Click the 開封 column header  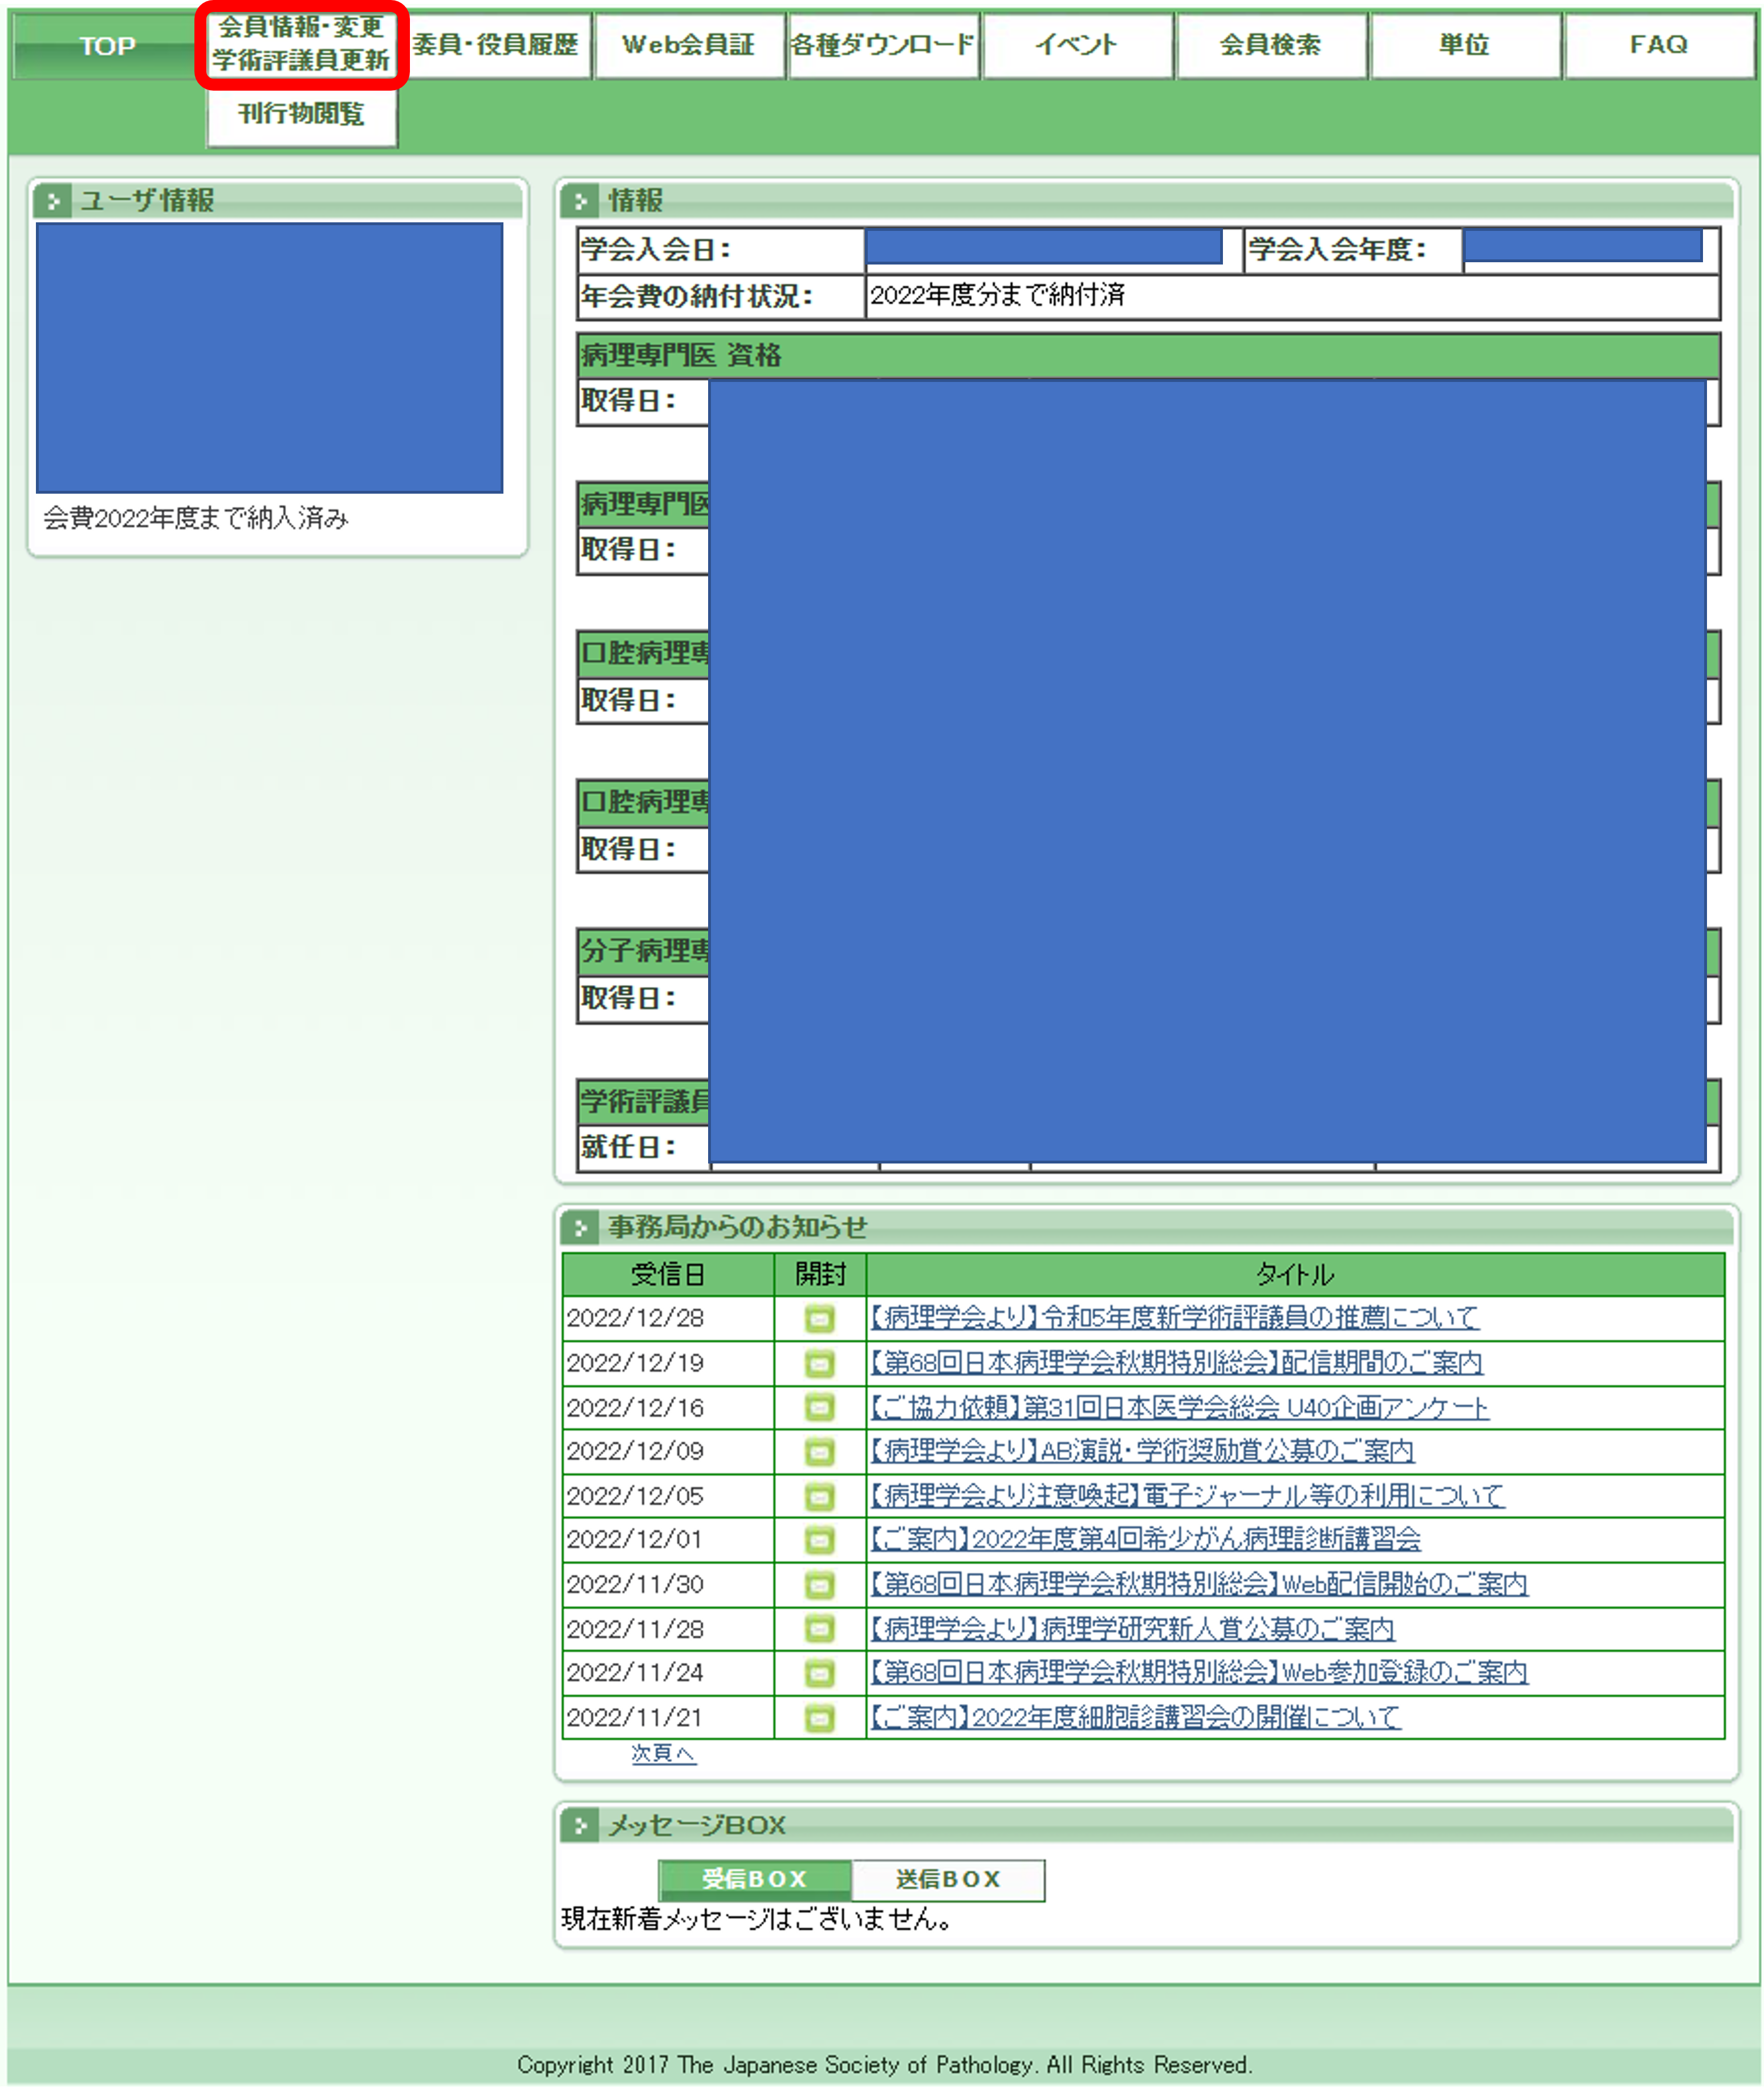(x=820, y=1275)
